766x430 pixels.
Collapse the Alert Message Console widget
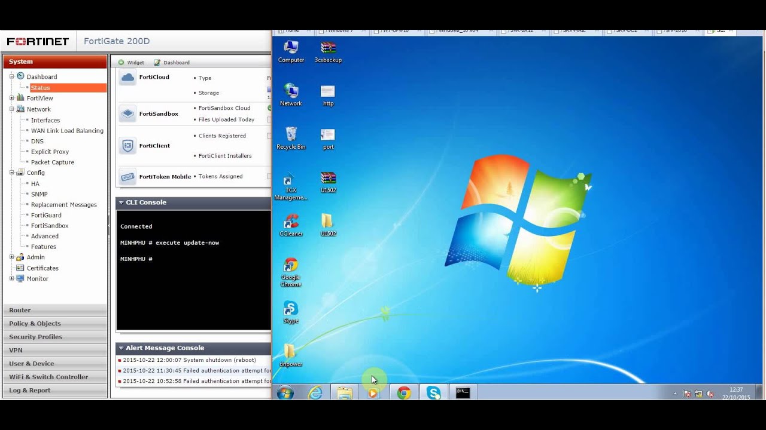pyautogui.click(x=121, y=348)
